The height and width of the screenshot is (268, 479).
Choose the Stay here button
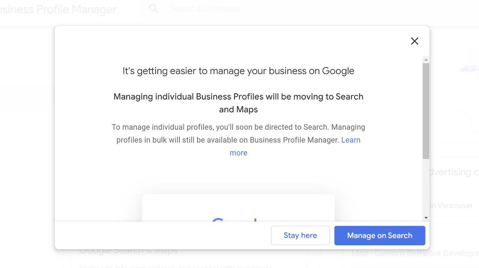pyautogui.click(x=300, y=235)
